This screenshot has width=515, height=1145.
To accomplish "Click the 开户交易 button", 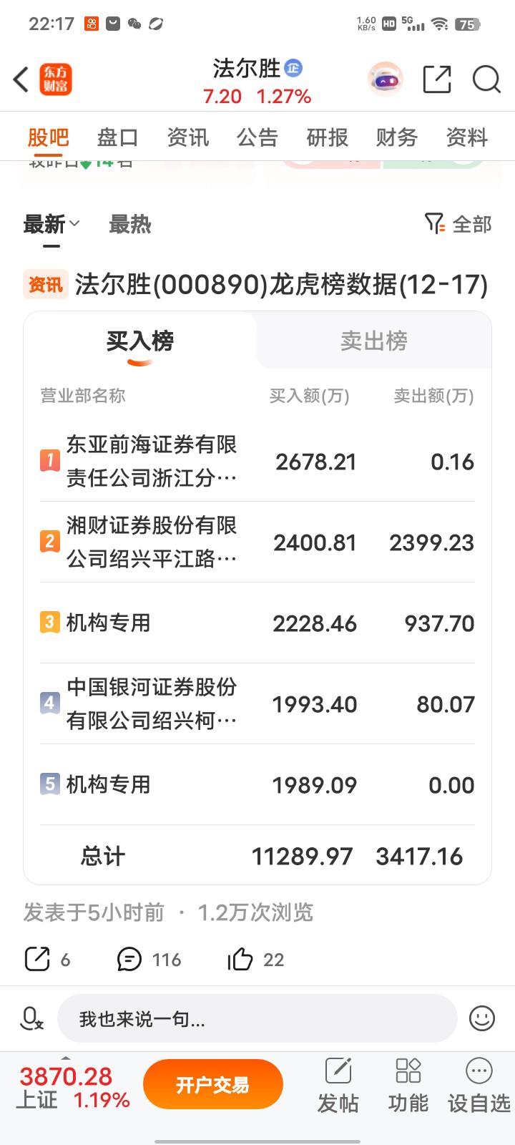I will click(213, 1084).
